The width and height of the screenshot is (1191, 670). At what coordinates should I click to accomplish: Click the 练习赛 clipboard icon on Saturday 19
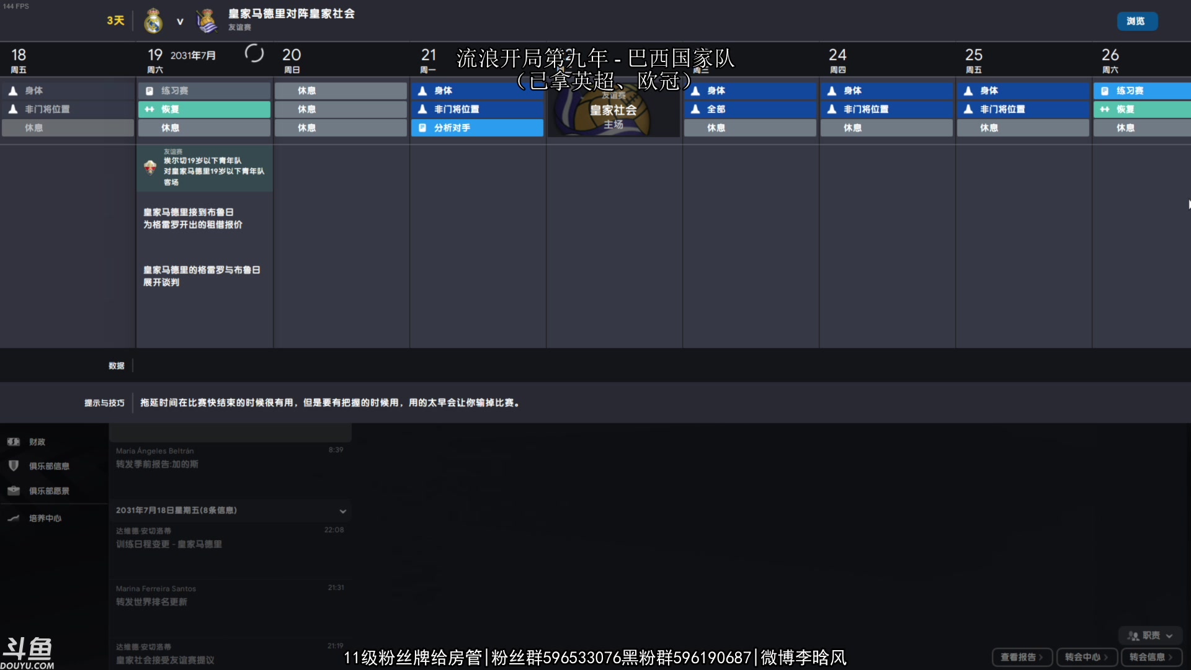point(149,91)
